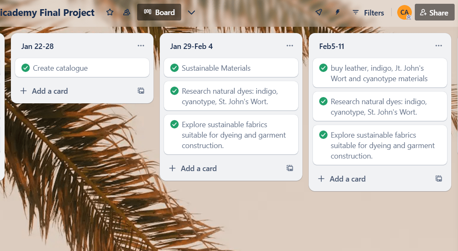The height and width of the screenshot is (251, 458).
Task: Open the Automation lightning bolt icon
Action: [x=337, y=12]
